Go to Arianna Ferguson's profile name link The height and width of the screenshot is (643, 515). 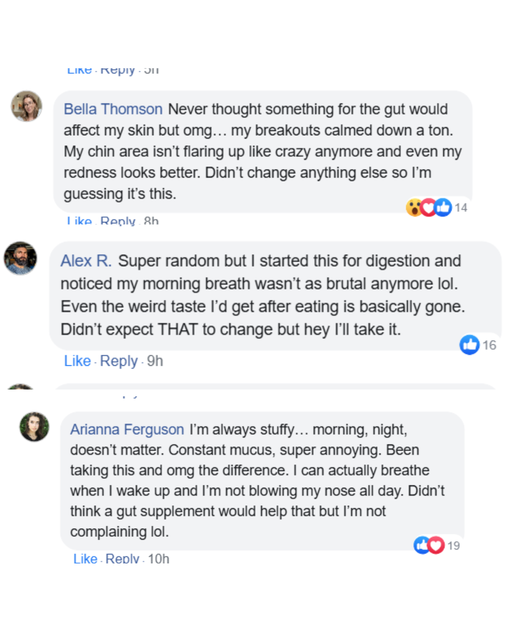point(127,430)
